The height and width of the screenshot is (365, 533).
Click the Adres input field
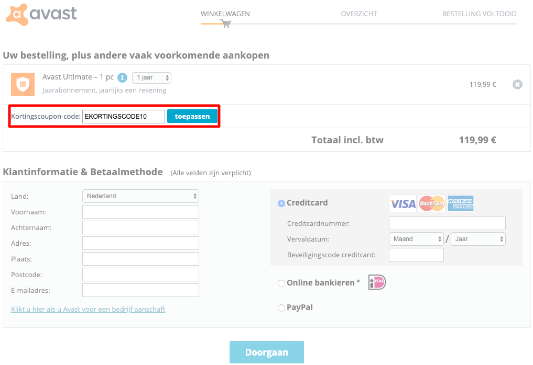(x=140, y=243)
